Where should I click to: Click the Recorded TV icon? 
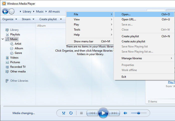pos(7,67)
